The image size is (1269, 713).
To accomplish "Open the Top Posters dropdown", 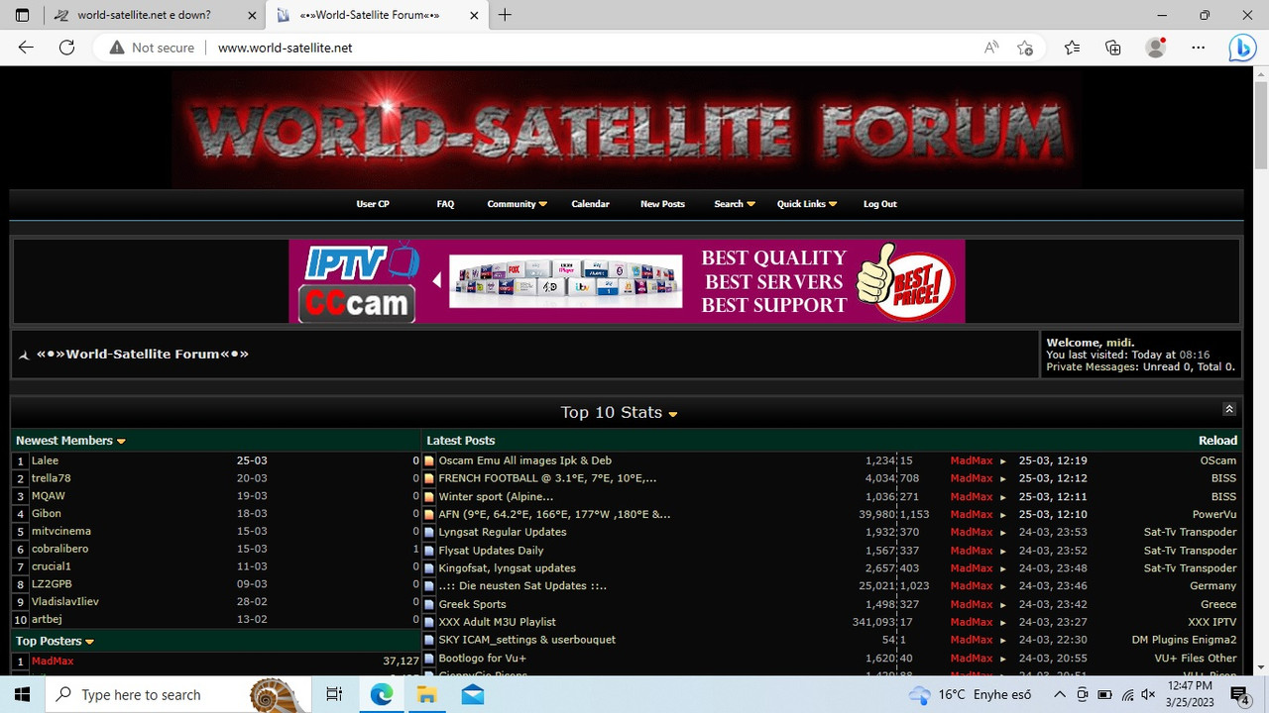I will click(89, 642).
